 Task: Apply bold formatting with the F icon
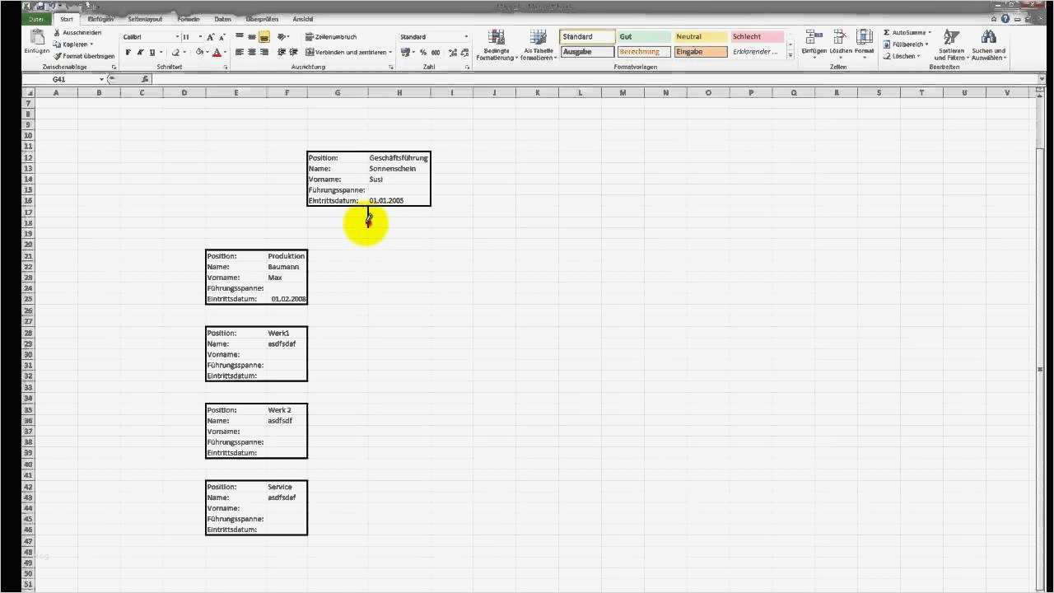tap(128, 52)
